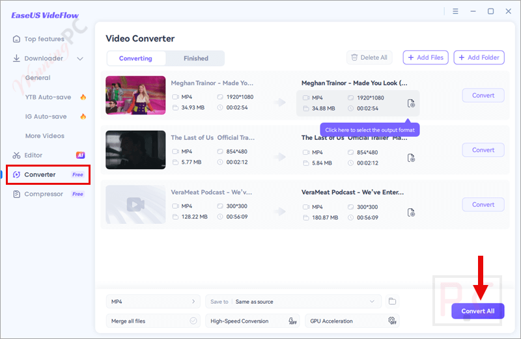
Task: Click the plus icon on Add Files
Action: [411, 57]
